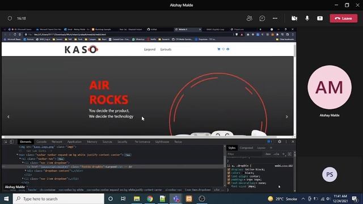Open the Performance tab in DevTools
The image size is (363, 204).
point(142,142)
